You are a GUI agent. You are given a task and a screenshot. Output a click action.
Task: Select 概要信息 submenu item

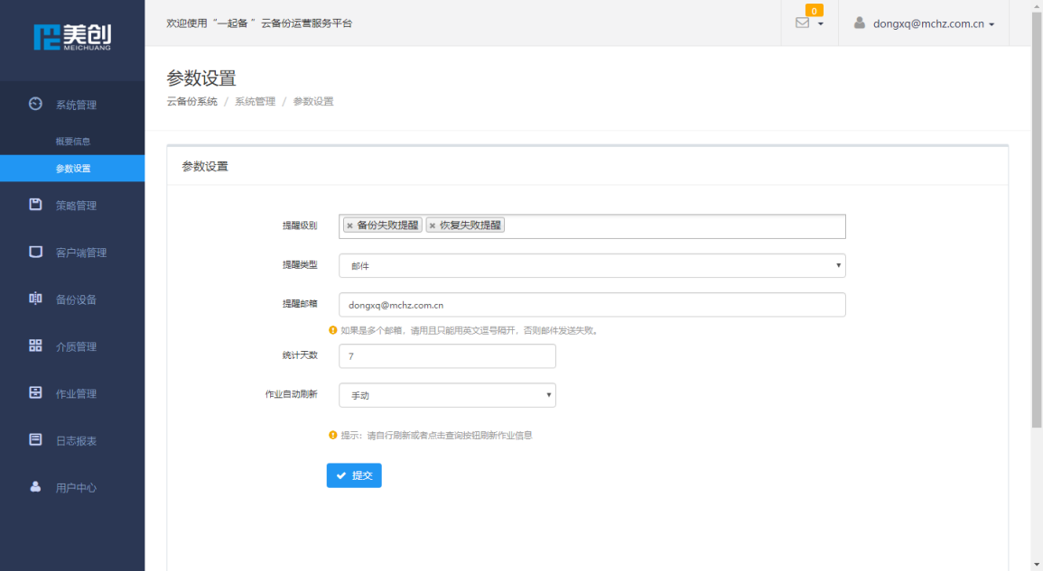pos(72,141)
